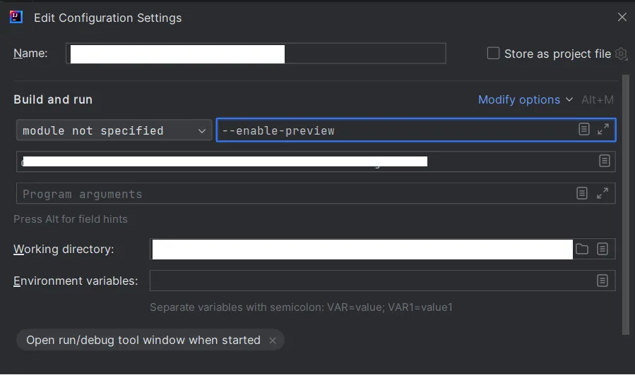The width and height of the screenshot is (635, 375).
Task: Expand the VM options field editor
Action: (603, 130)
